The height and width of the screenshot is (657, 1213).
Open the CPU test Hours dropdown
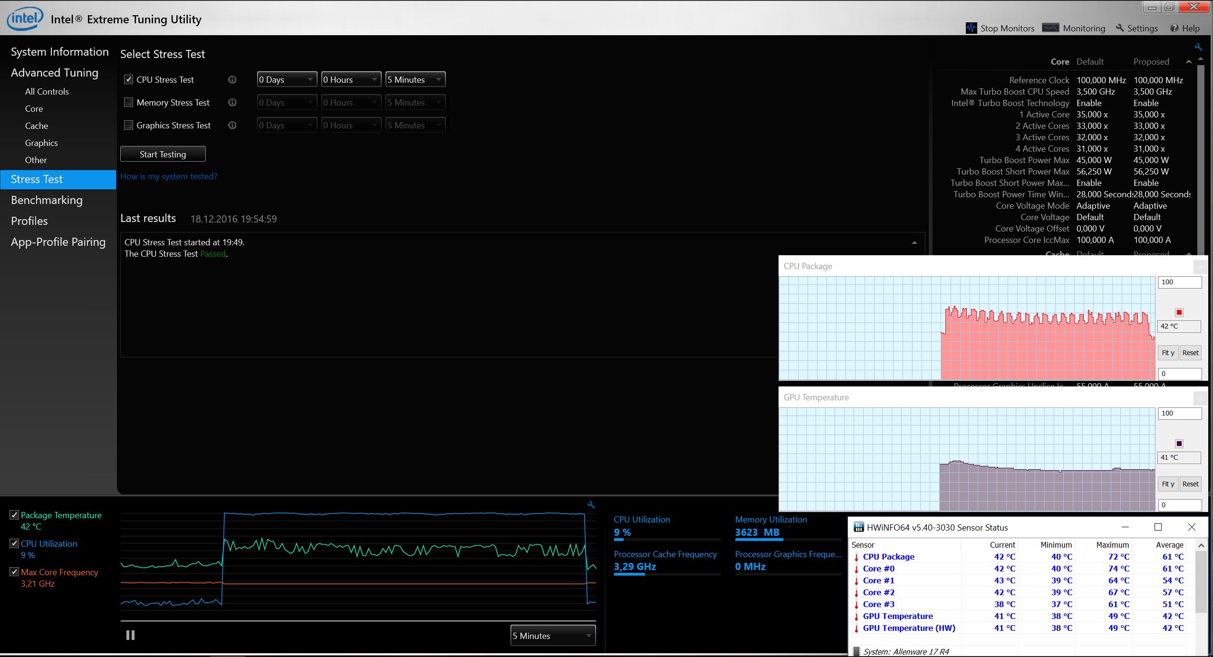pos(351,79)
